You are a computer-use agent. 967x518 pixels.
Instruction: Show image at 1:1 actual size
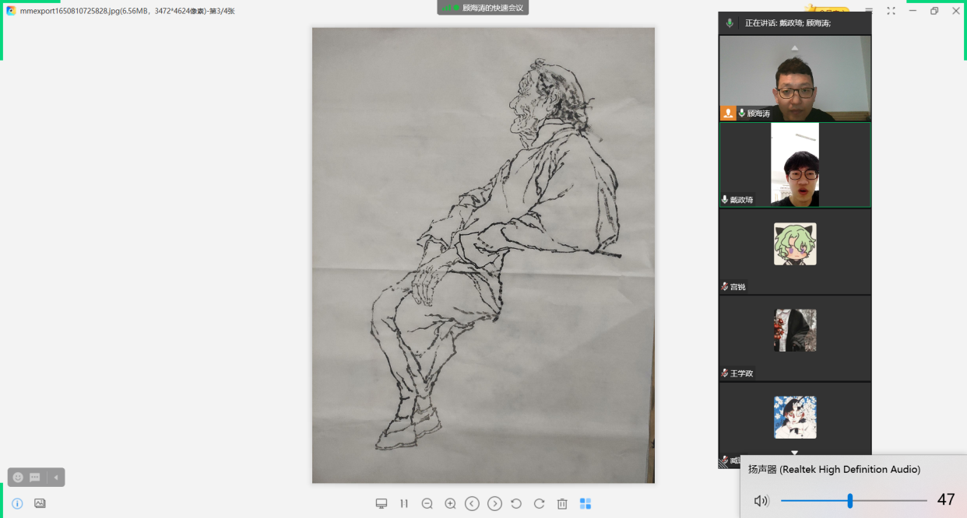[404, 504]
